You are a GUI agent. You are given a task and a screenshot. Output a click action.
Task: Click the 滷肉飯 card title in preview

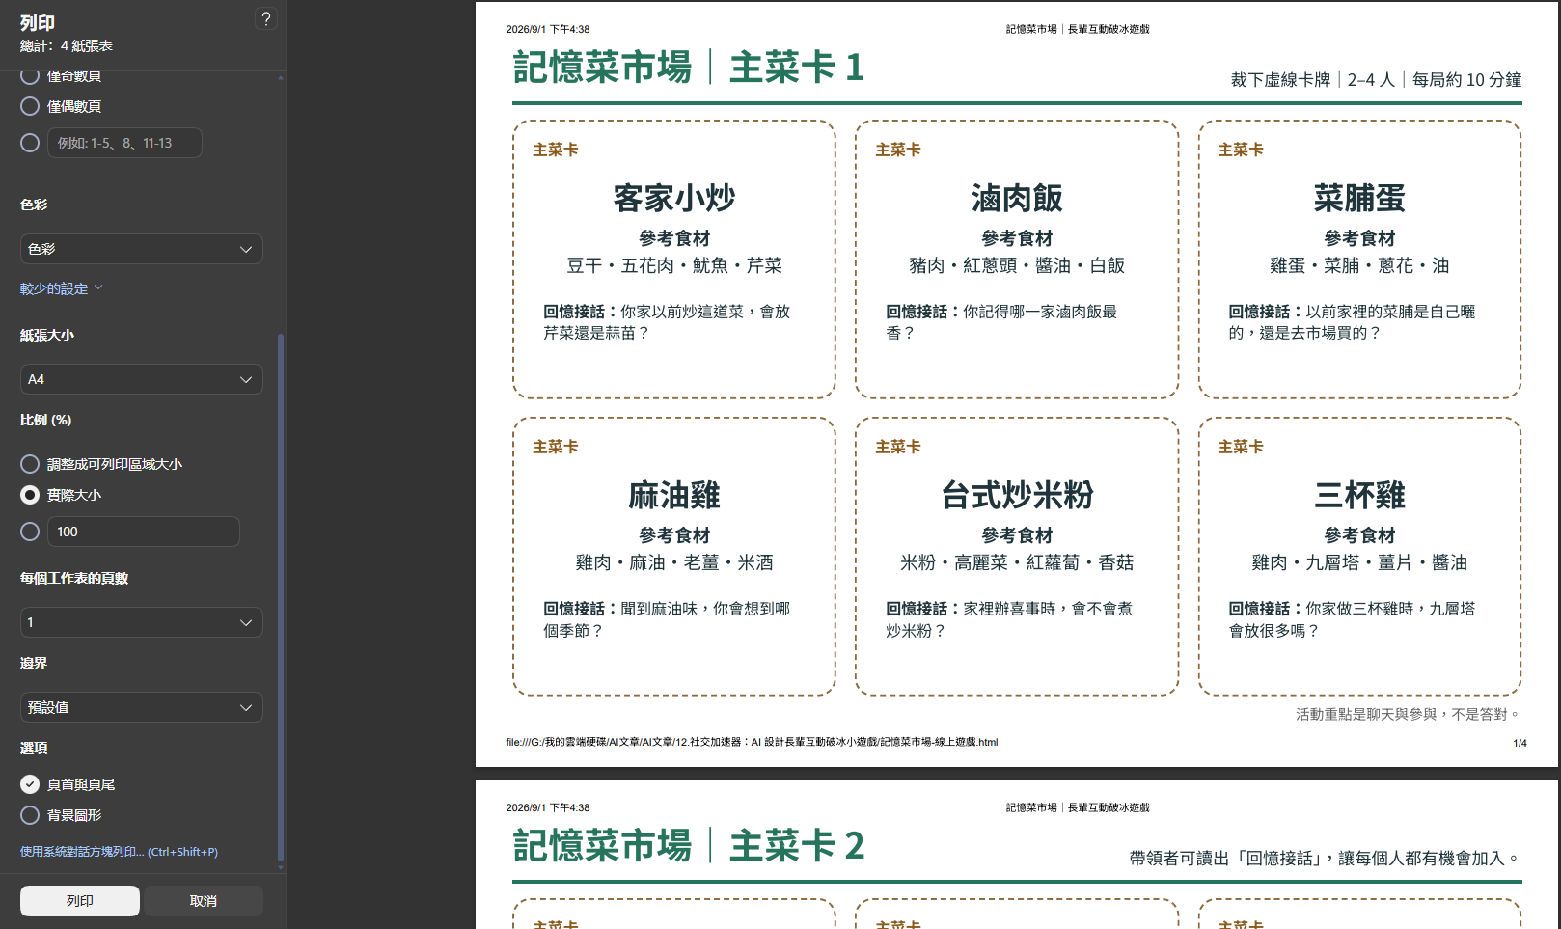[x=1017, y=198]
